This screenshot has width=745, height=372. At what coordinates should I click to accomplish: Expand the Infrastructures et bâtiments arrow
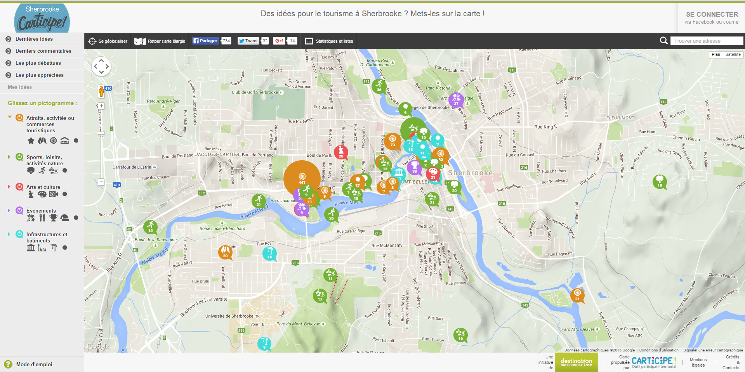coord(9,234)
